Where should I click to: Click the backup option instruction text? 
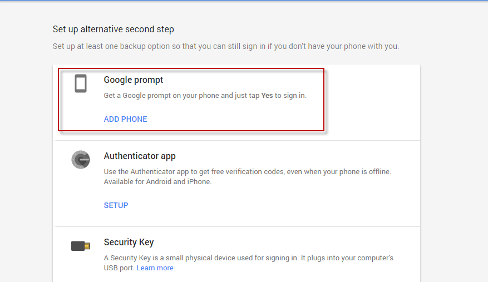(x=225, y=46)
